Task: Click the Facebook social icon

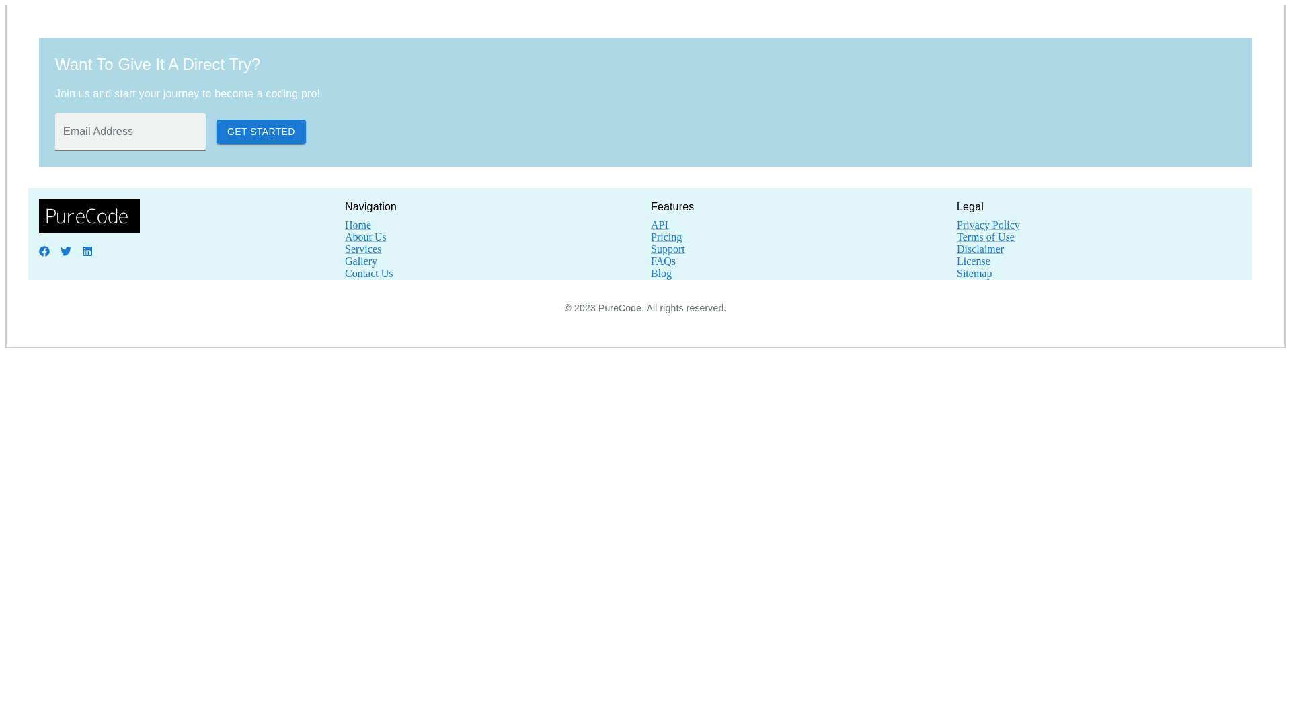Action: [x=44, y=251]
